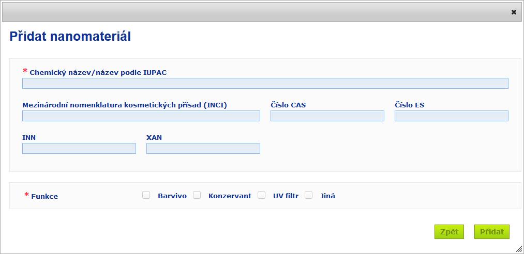The image size is (524, 254).
Task: Click the Funkce required label
Action: [x=44, y=196]
